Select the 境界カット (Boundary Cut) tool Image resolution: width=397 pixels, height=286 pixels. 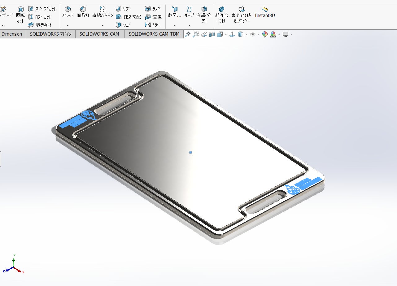tap(40, 25)
